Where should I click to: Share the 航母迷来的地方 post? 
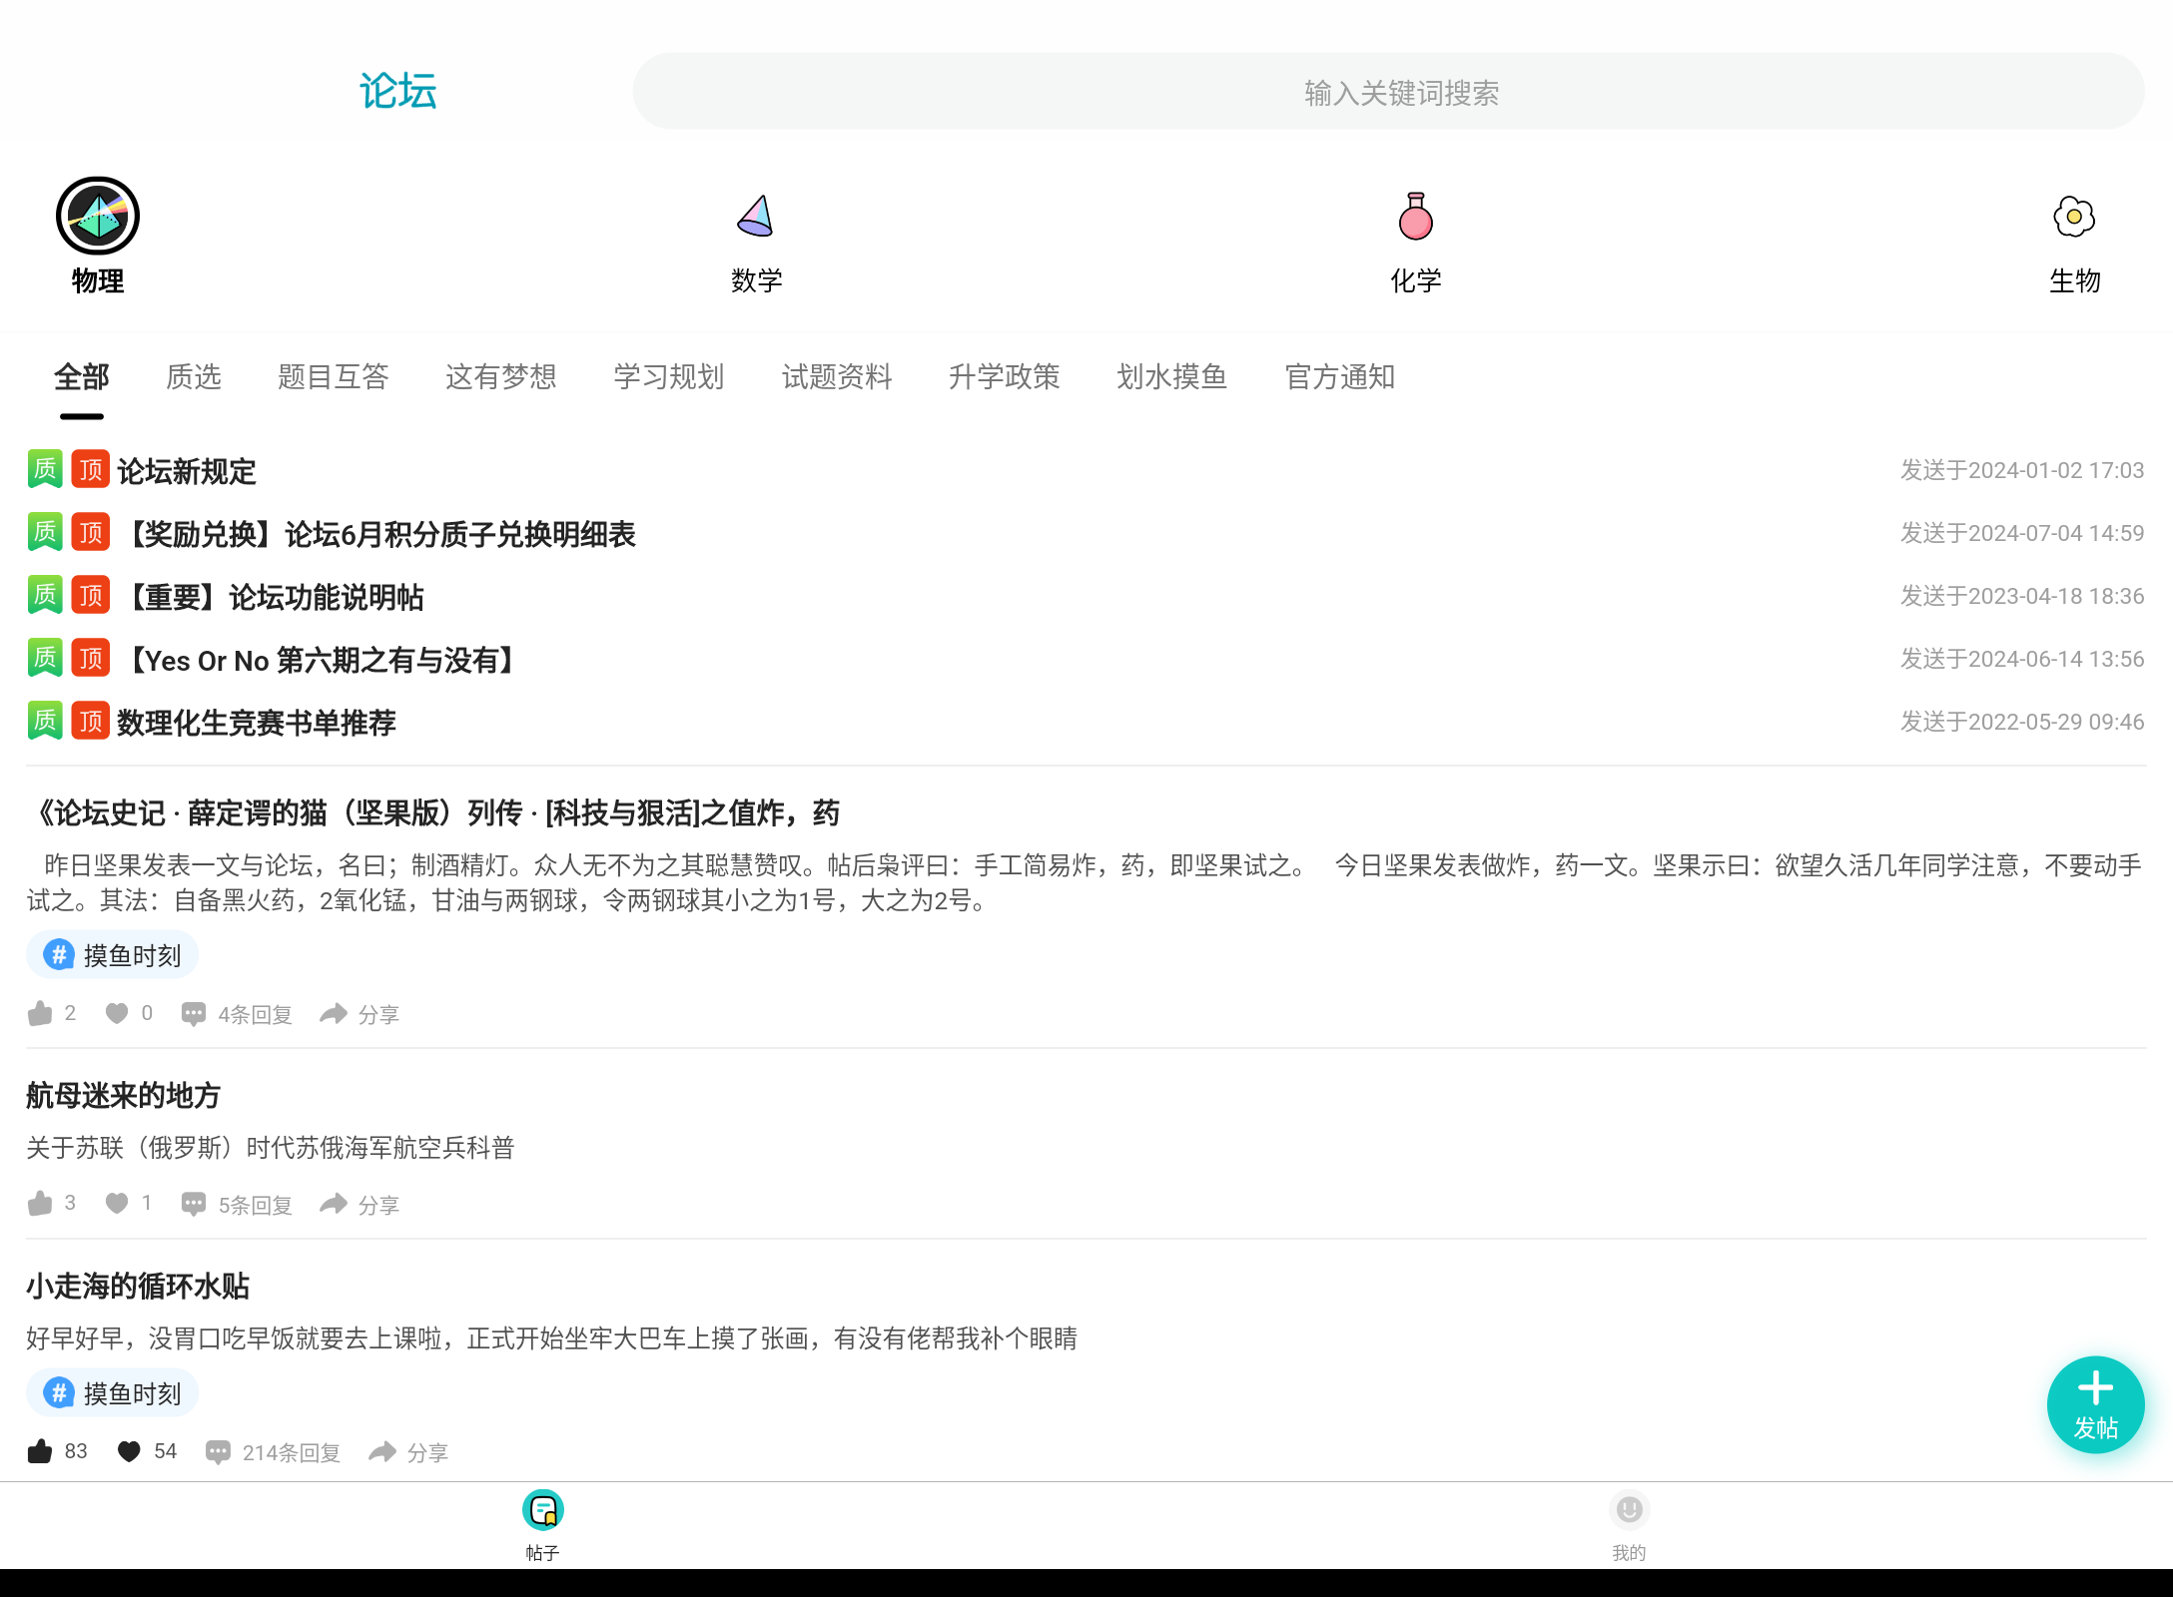334,1204
